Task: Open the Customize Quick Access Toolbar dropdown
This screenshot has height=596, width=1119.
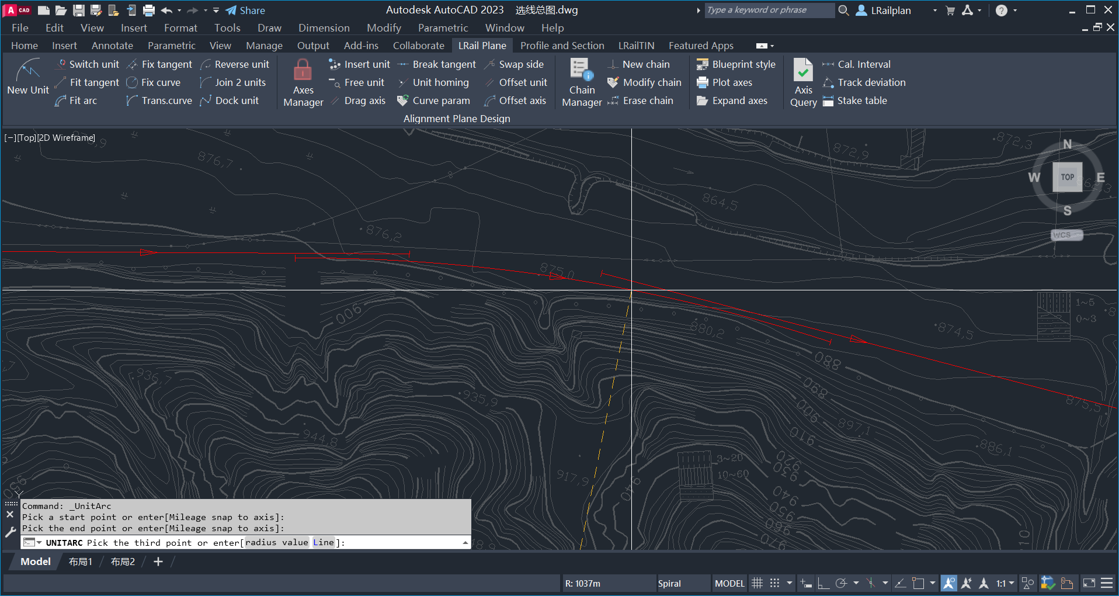Action: tap(216, 10)
